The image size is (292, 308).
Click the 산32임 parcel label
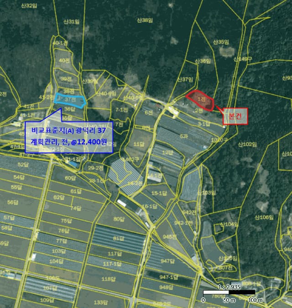pos(29,5)
